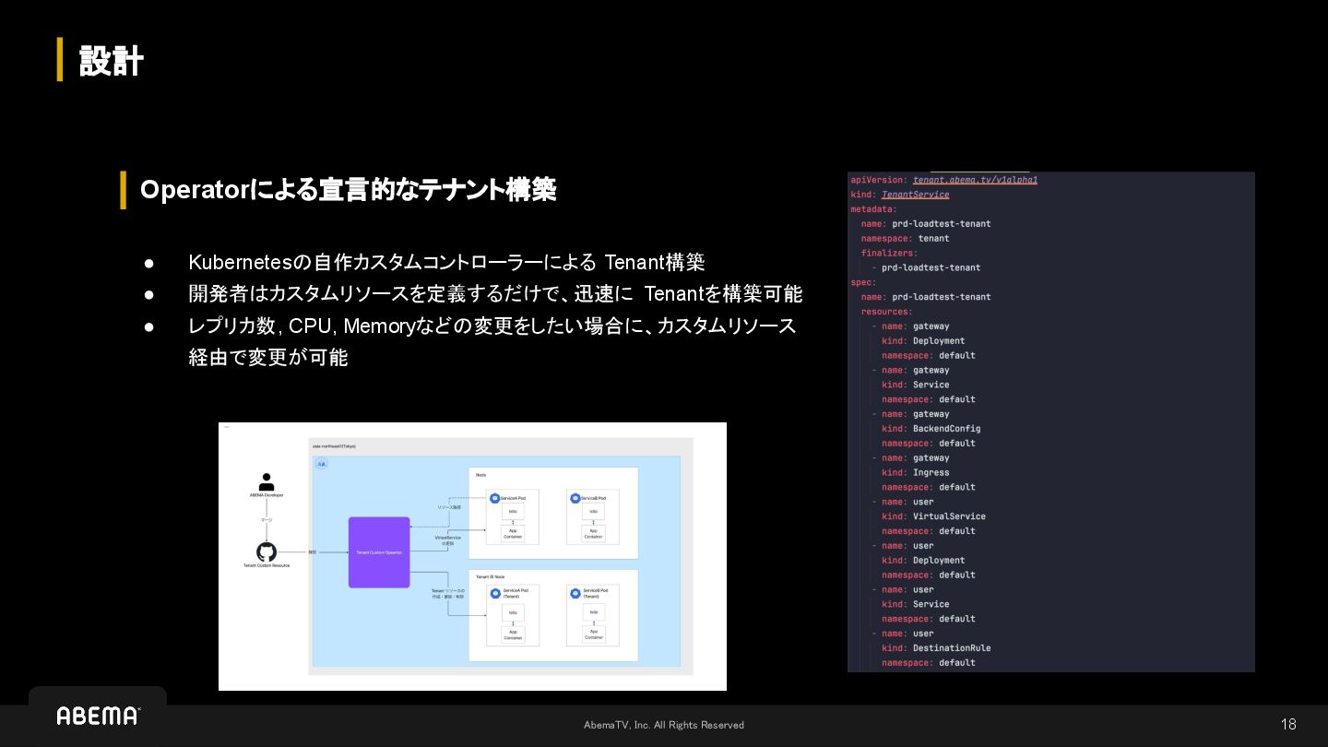This screenshot has height=747, width=1328.
Task: Click the bullet 'Kubernetesの自作カスタムコントローラーによる Tenant構築'
Action: 446,262
